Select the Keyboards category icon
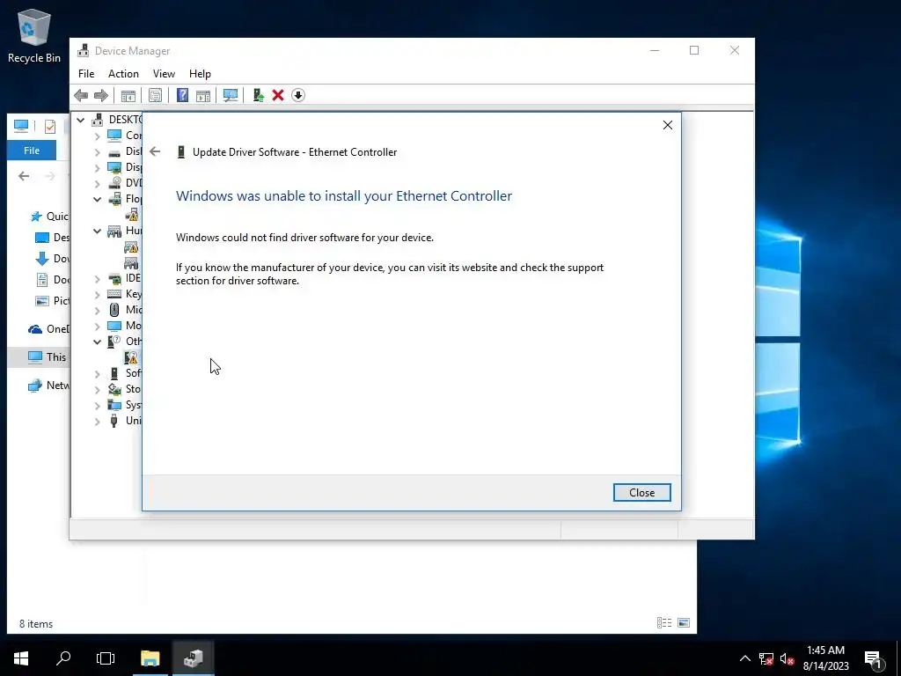 coord(114,294)
